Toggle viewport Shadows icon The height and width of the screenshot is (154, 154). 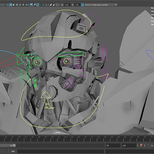pyautogui.click(x=27, y=5)
